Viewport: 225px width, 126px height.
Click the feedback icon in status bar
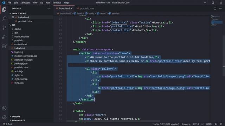tap(216, 124)
